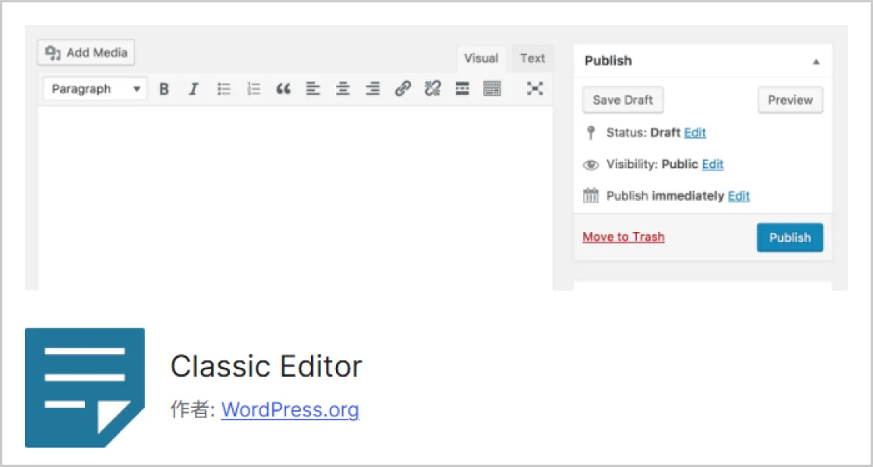Toggle center text alignment
Viewport: 873px width, 467px height.
coord(343,89)
